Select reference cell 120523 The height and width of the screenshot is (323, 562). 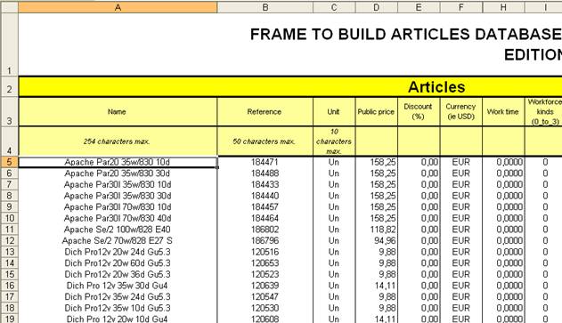(265, 274)
